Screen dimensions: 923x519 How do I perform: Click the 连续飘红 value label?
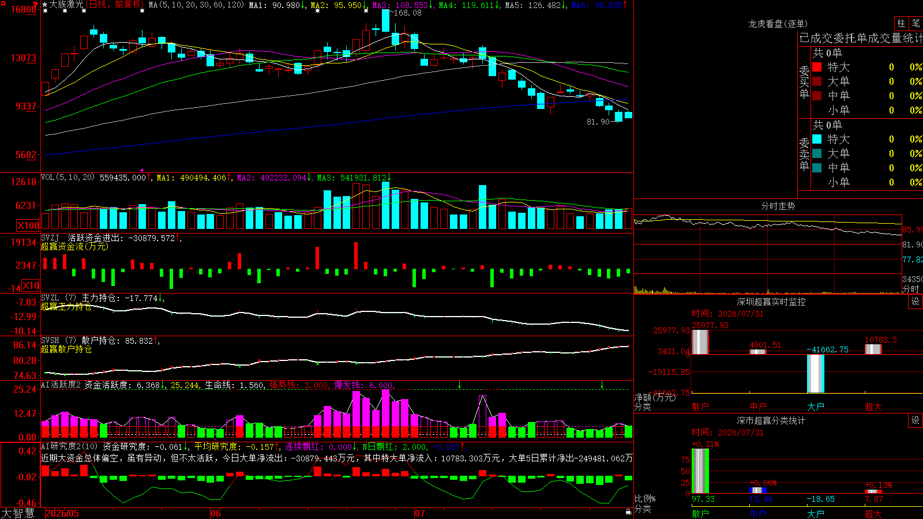320,446
